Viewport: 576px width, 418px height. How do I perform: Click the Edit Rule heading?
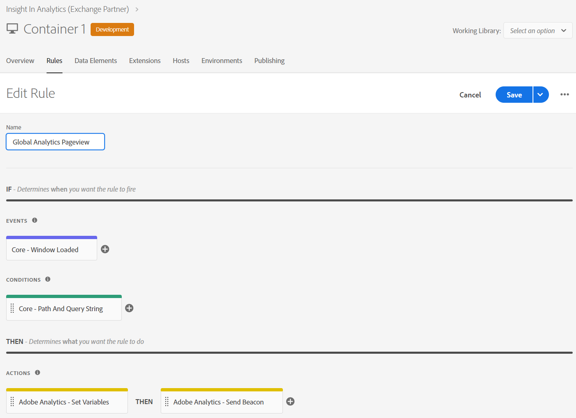(x=31, y=93)
